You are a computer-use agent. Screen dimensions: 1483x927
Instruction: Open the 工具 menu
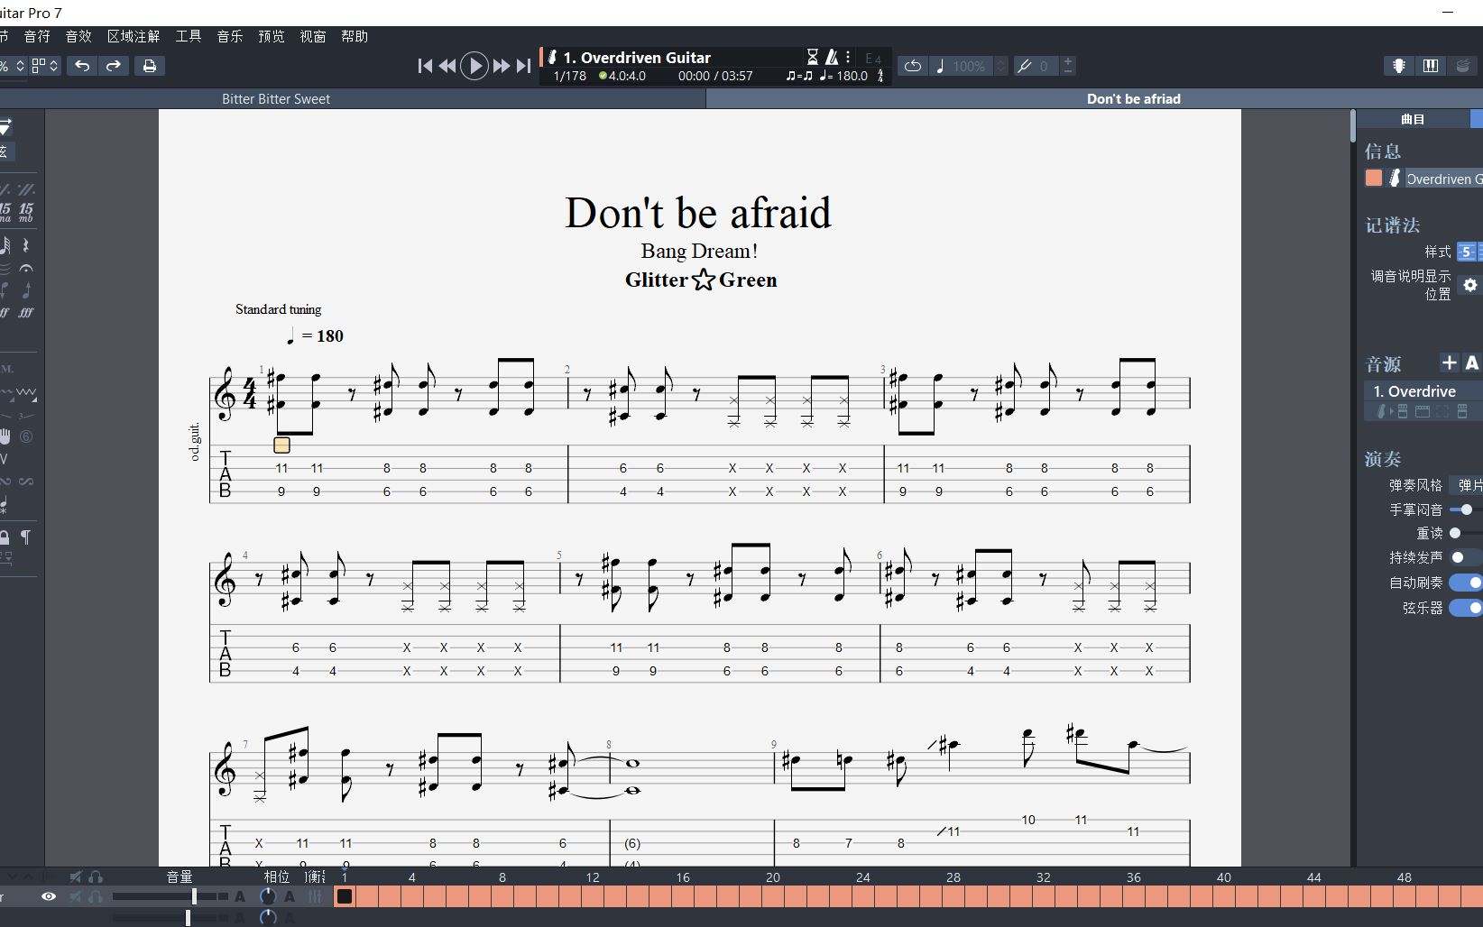(188, 36)
